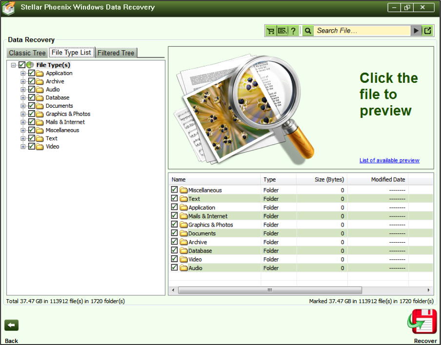
Task: Click the Stellar Phoenix app logo icon
Action: coord(8,8)
